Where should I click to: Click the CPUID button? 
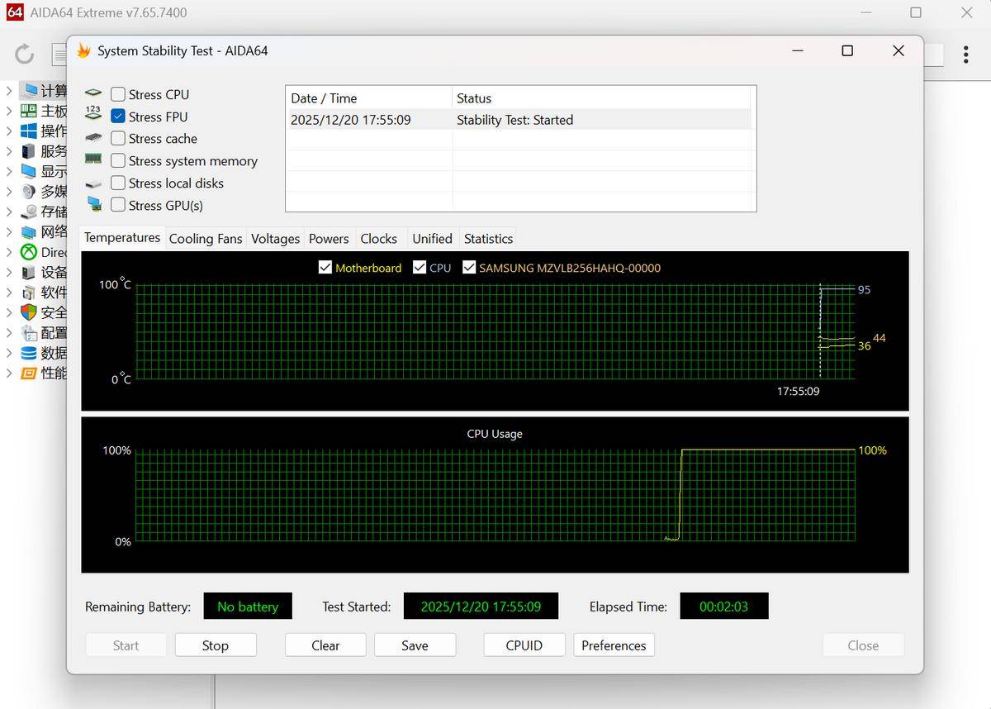click(524, 645)
